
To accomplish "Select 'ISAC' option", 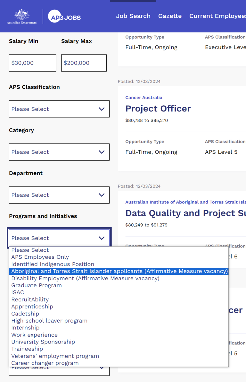I will [x=119, y=292].
